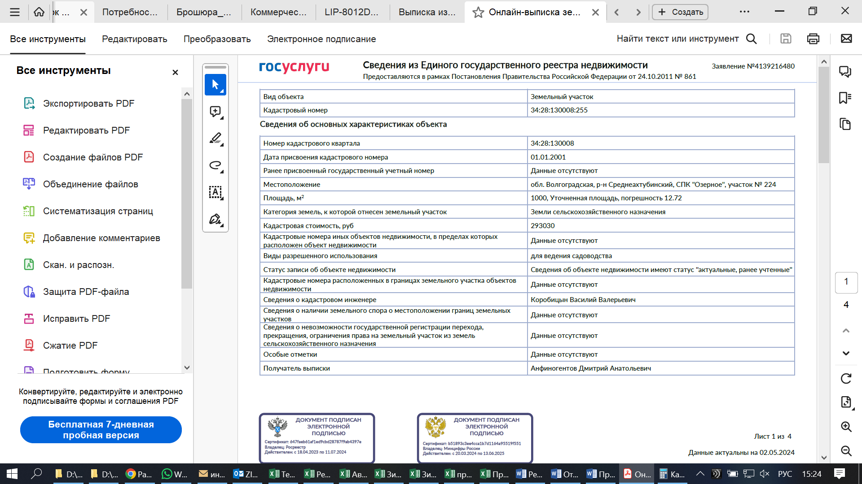Select the highlighter pen tool
The width and height of the screenshot is (862, 484).
(215, 138)
